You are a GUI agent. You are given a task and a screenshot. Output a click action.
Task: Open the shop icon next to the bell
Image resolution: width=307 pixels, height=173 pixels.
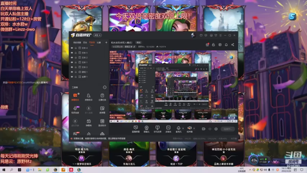click(220, 45)
